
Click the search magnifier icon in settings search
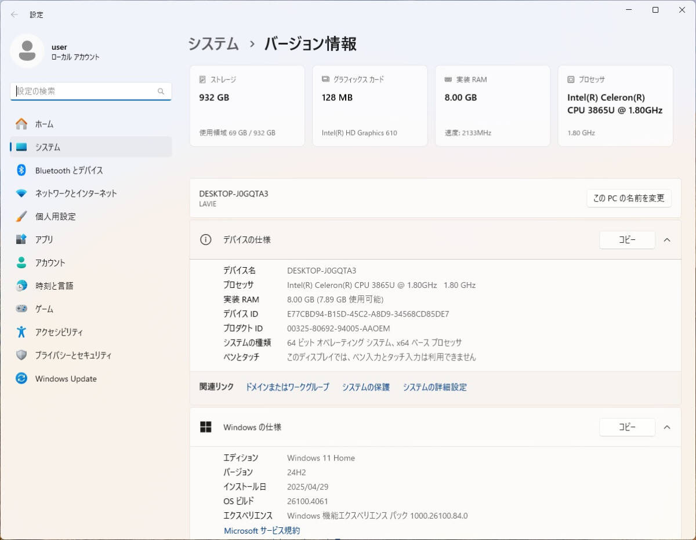click(161, 92)
